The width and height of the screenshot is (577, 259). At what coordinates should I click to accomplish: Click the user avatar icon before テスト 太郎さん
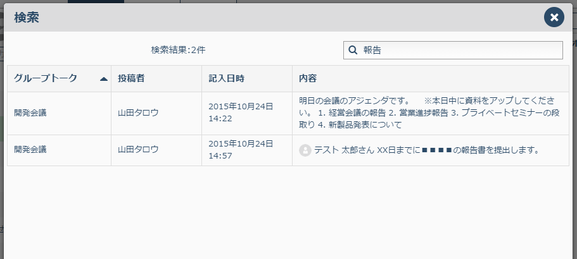click(305, 150)
